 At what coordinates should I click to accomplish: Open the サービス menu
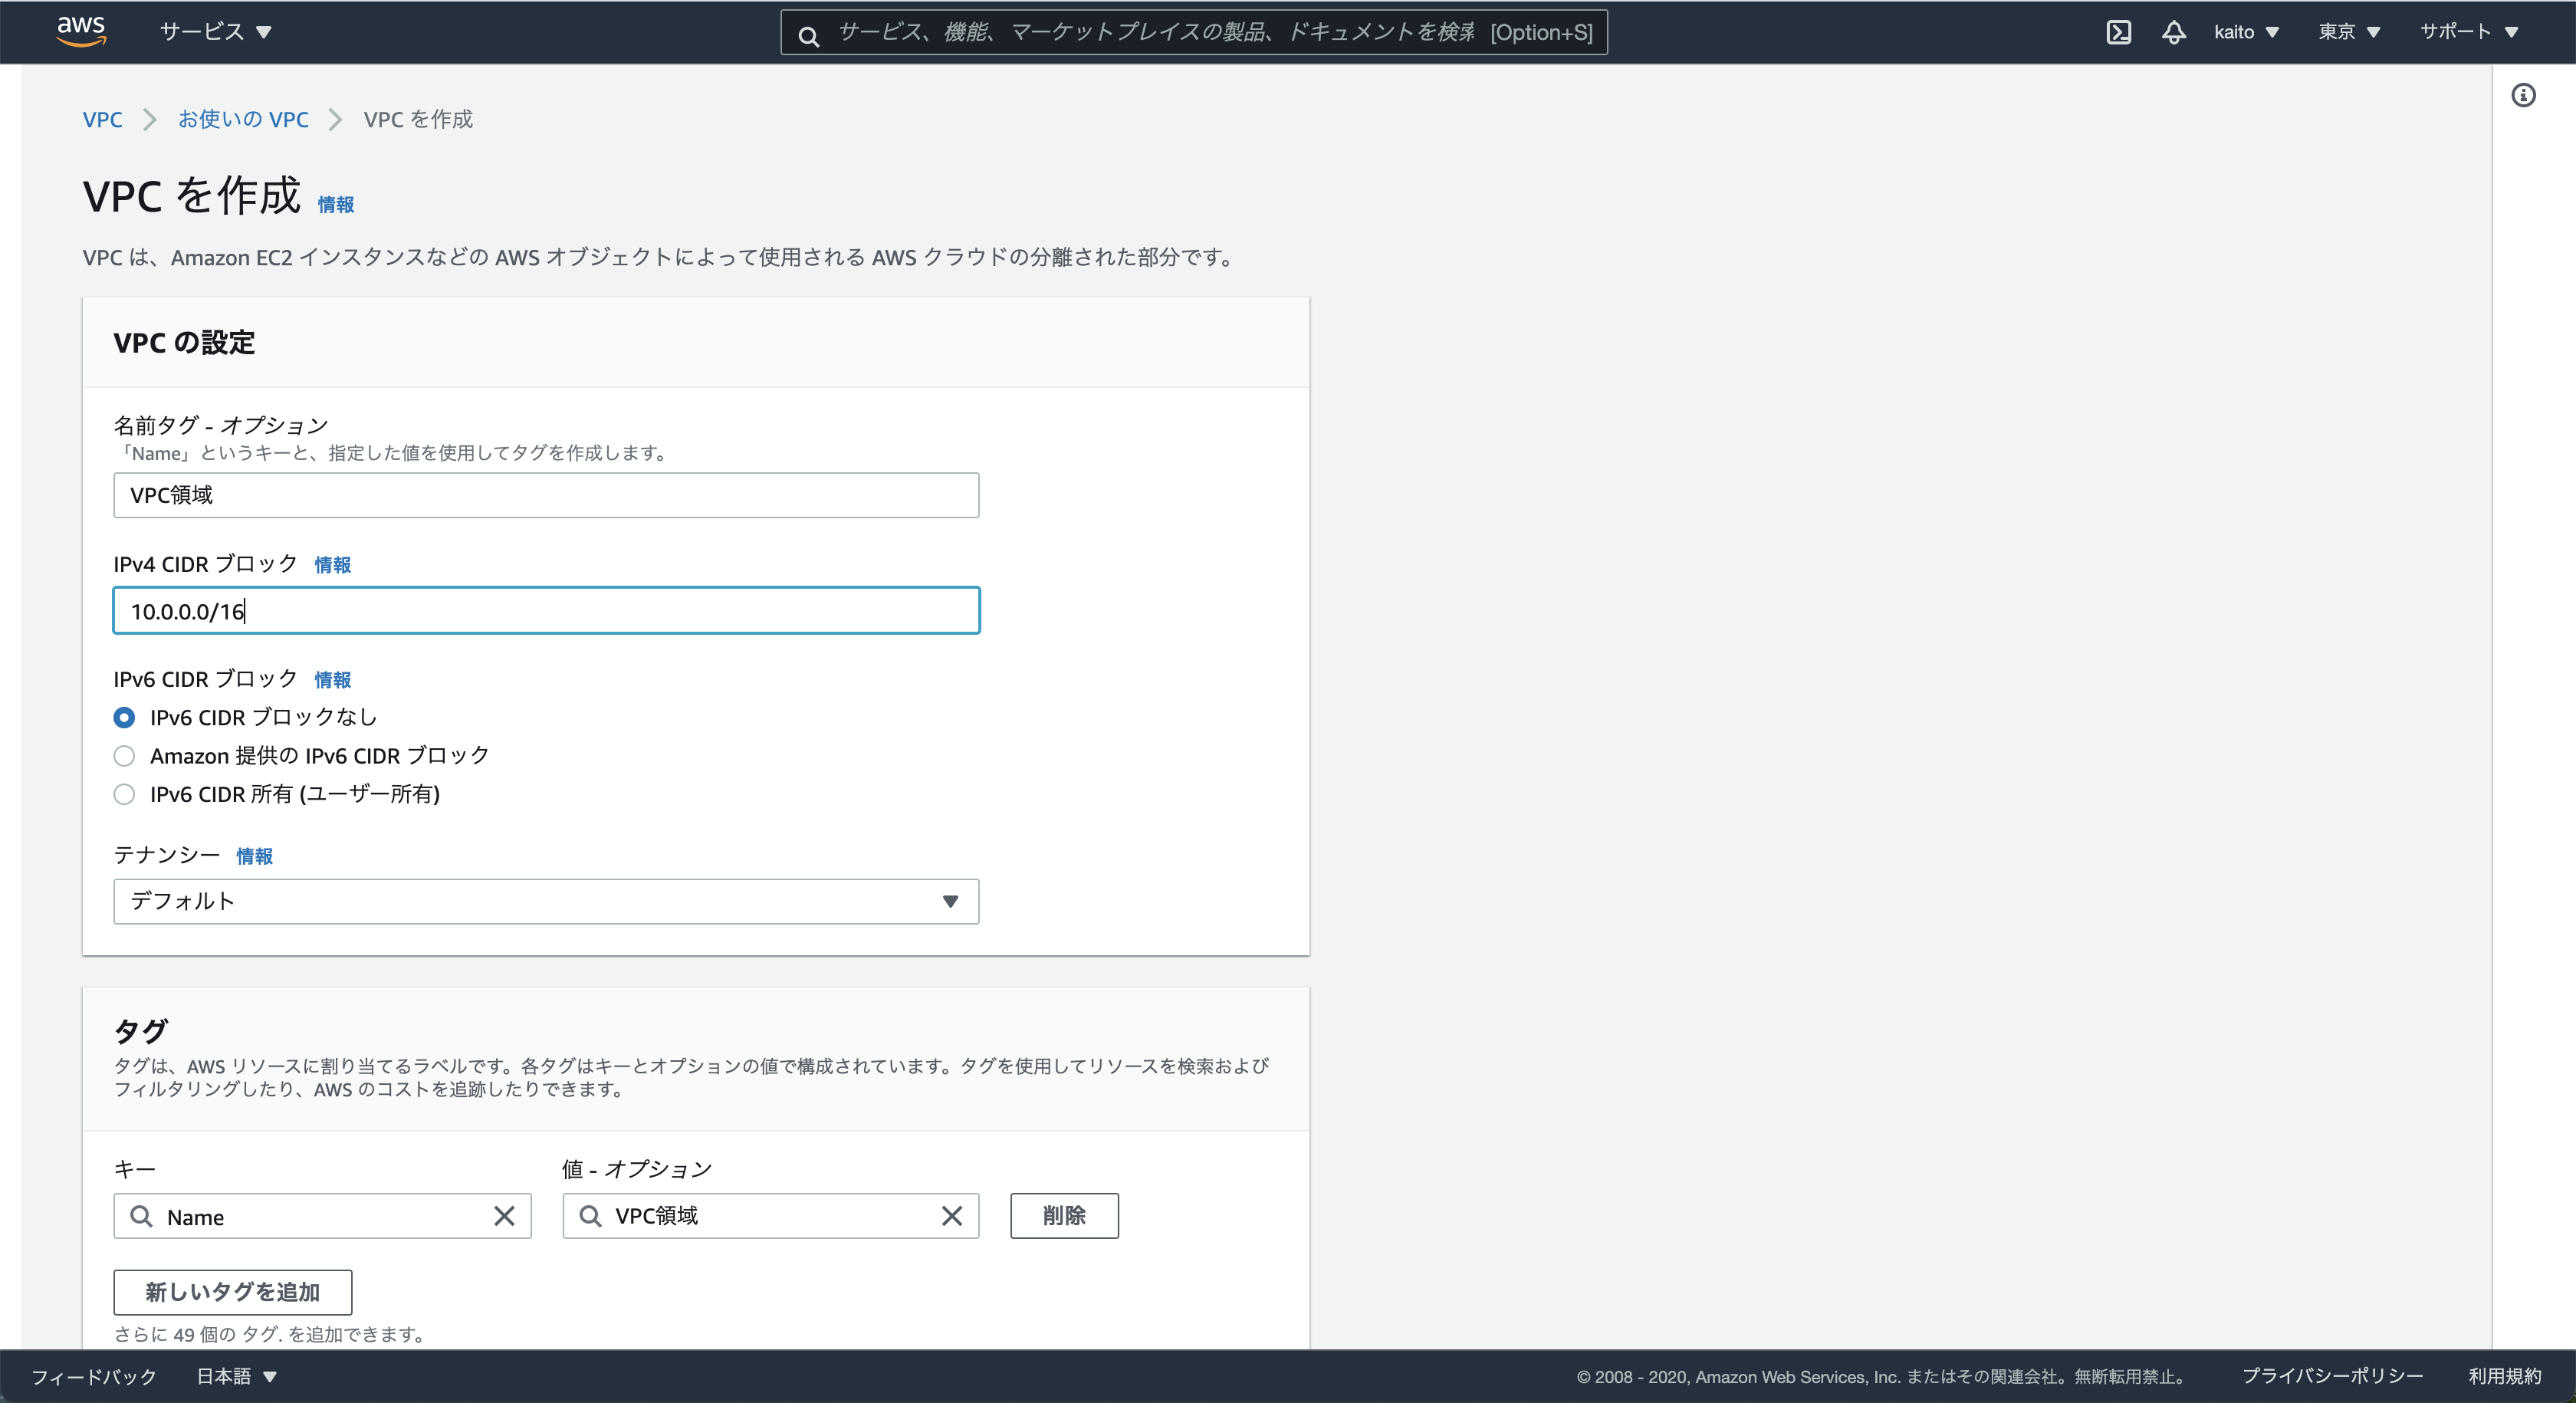click(216, 32)
